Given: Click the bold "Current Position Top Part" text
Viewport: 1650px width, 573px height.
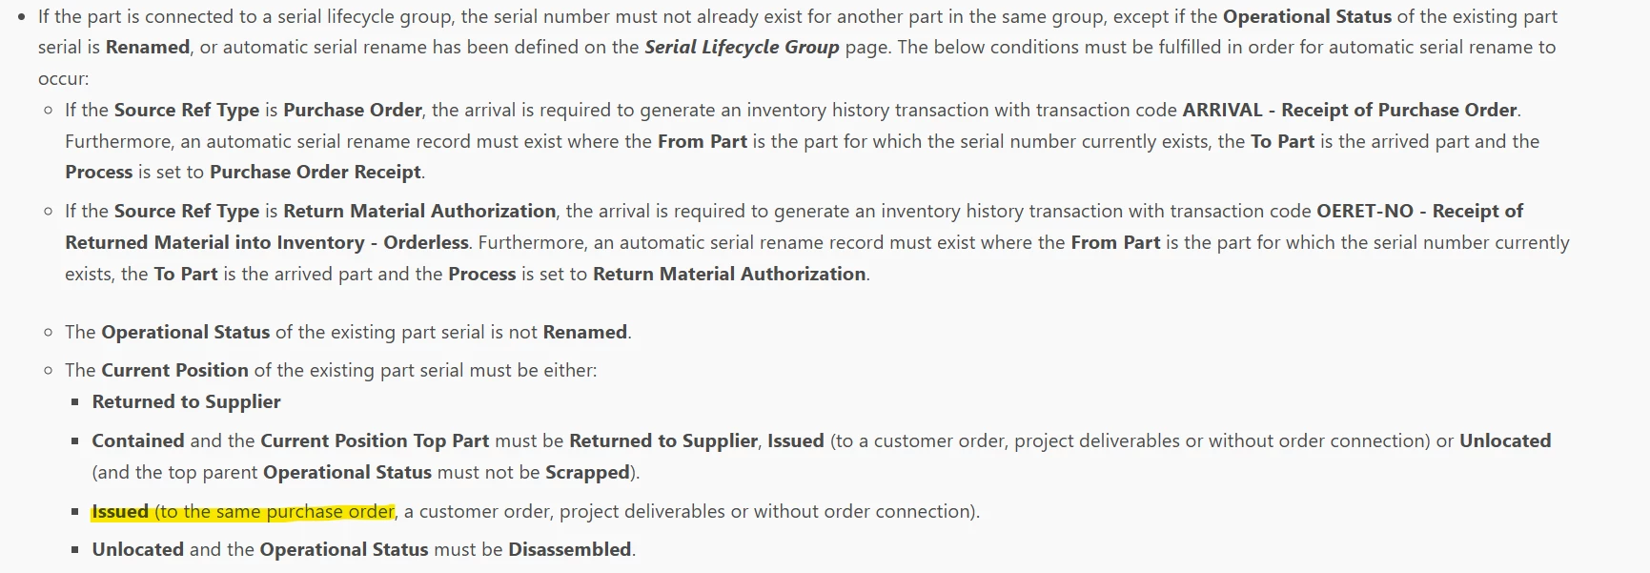Looking at the screenshot, I should [375, 440].
